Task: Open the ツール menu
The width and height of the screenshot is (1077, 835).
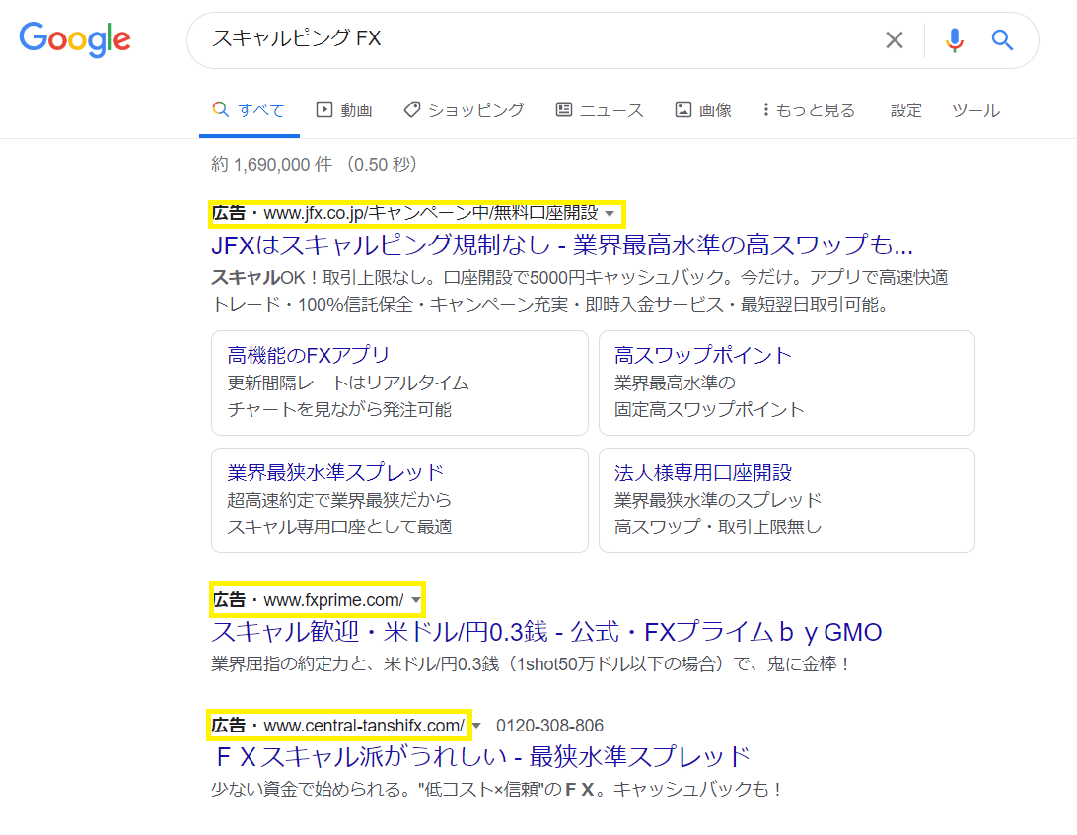Action: 975,109
